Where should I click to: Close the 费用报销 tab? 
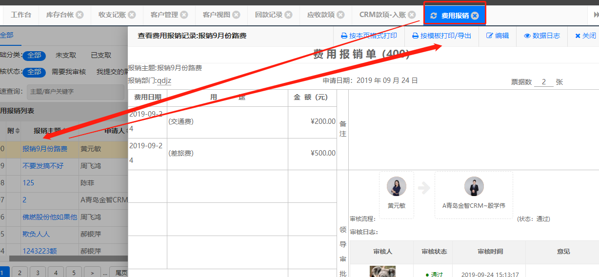point(475,16)
